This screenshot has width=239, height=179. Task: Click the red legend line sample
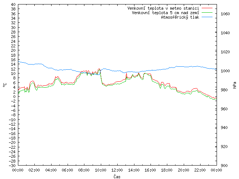tap(207, 8)
